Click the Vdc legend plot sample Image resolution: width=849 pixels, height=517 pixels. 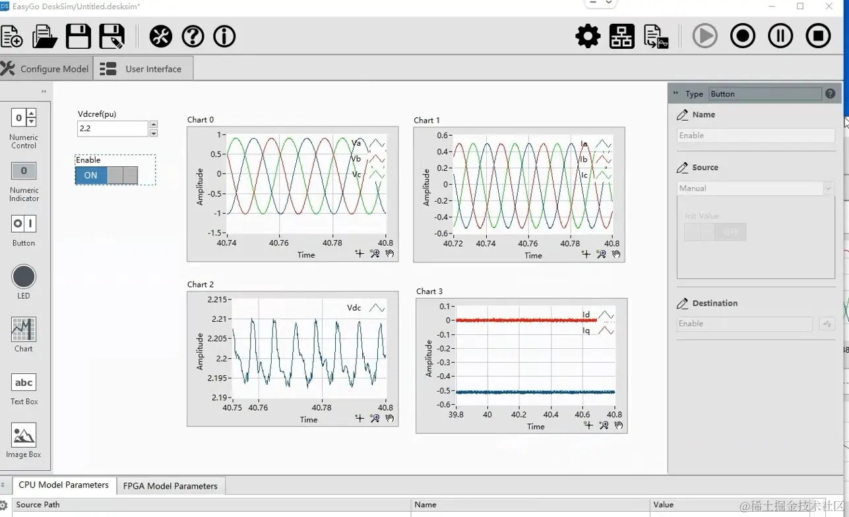click(377, 308)
